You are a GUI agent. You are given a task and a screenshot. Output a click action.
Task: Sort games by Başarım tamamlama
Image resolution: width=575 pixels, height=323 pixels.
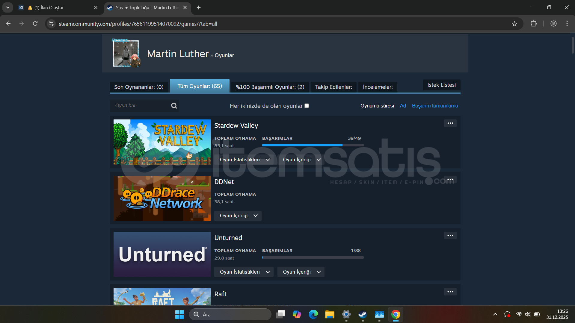point(435,106)
